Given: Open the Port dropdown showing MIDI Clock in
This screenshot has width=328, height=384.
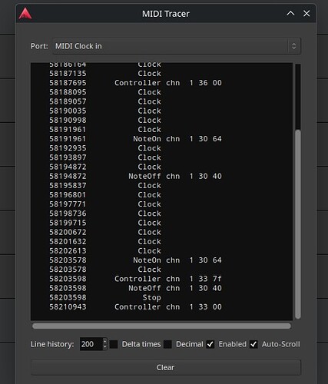Looking at the screenshot, I should tap(177, 46).
